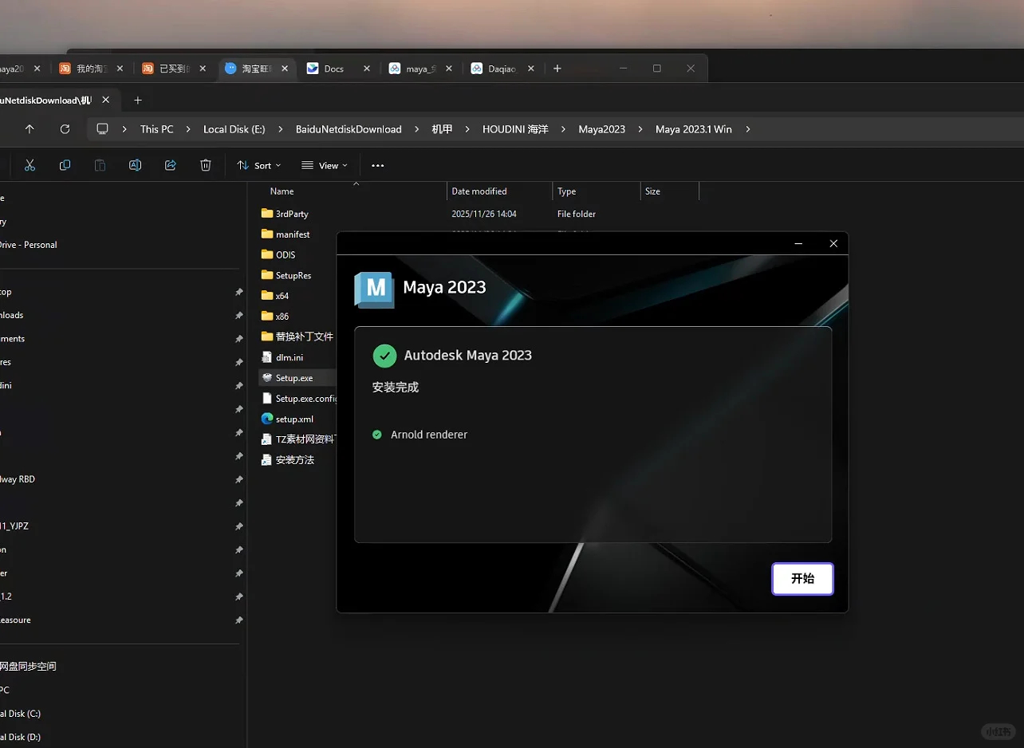Open the Sort dropdown
This screenshot has height=748, width=1024.
[259, 166]
